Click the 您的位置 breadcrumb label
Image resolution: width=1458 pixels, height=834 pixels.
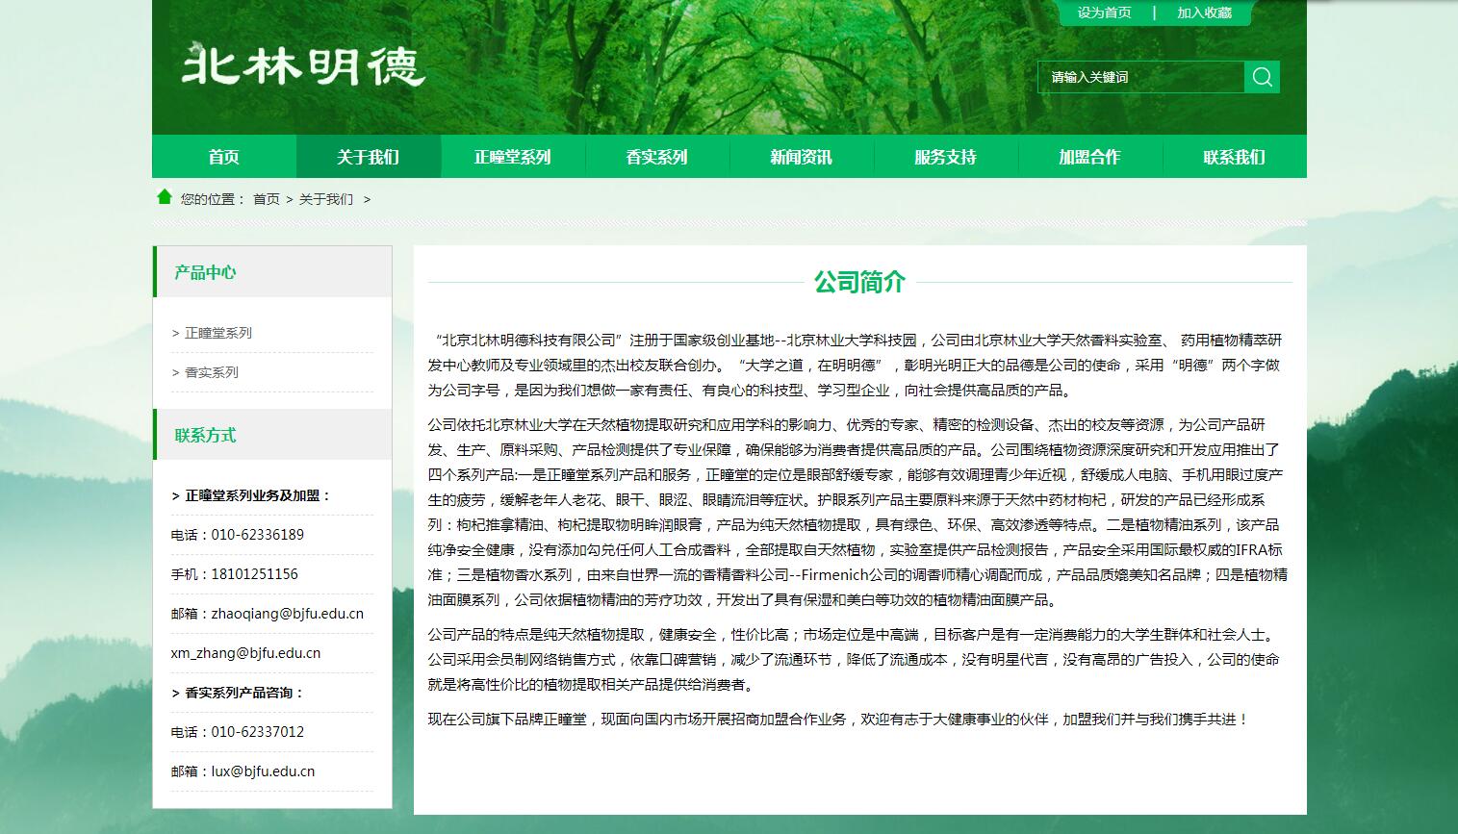coord(213,199)
